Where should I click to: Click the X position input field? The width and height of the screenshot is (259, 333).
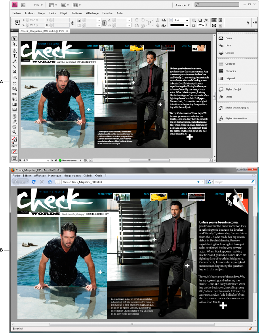(37, 20)
